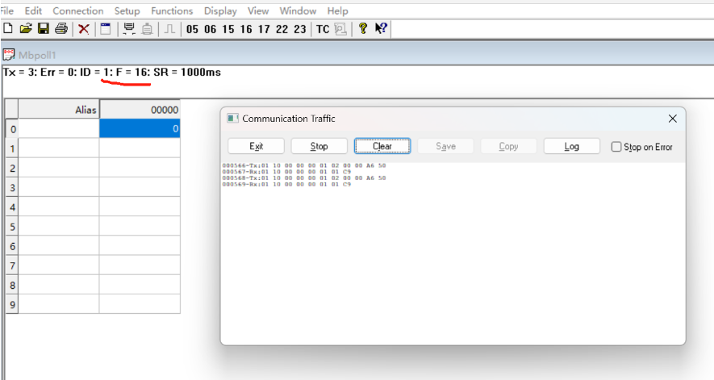
Task: Select row header 0
Action: [12, 129]
